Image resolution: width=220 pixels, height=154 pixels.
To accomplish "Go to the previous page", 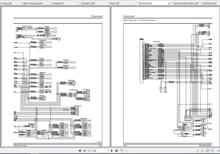I will click(x=84, y=151).
